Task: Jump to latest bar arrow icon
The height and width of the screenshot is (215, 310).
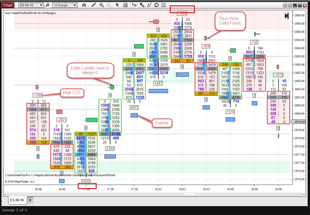Action: pyautogui.click(x=287, y=16)
